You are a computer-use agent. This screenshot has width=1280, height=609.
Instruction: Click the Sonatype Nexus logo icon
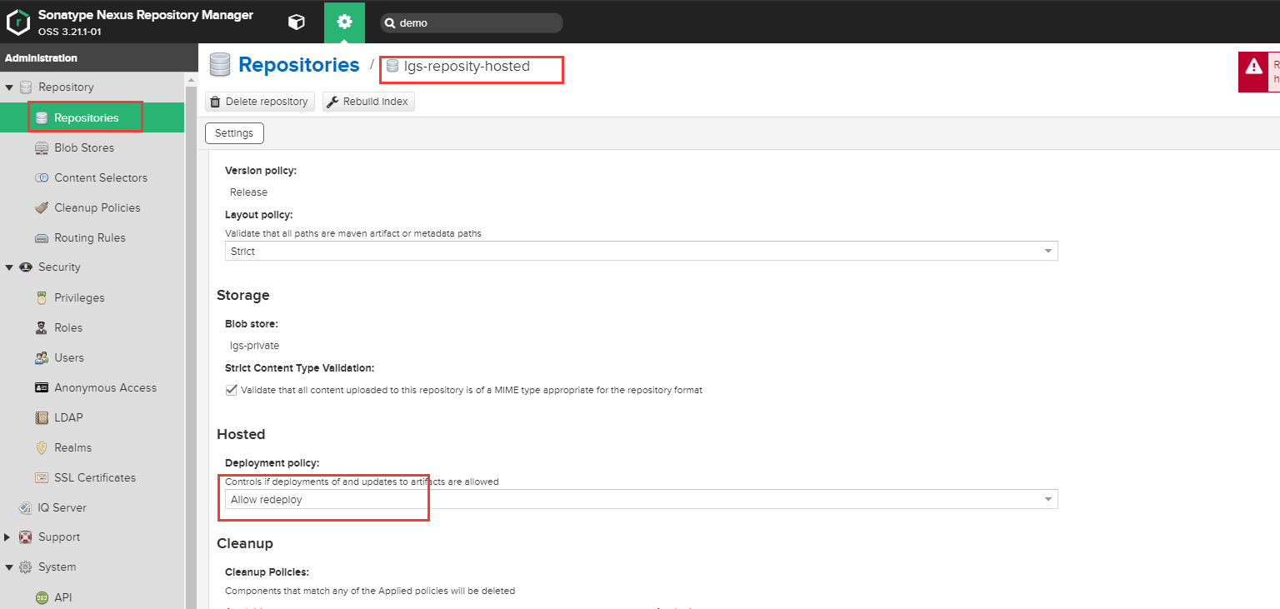pyautogui.click(x=18, y=22)
